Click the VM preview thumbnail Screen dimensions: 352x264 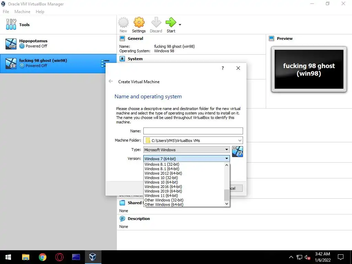pyautogui.click(x=309, y=69)
